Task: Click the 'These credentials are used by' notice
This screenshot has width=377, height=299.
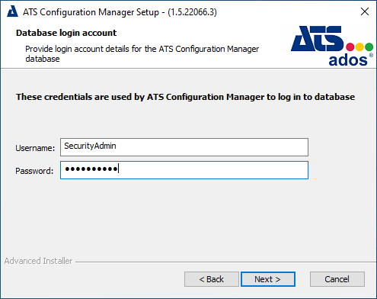Action: 185,97
